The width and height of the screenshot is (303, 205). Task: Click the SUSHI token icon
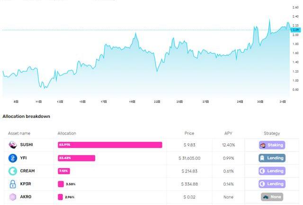[13, 144]
